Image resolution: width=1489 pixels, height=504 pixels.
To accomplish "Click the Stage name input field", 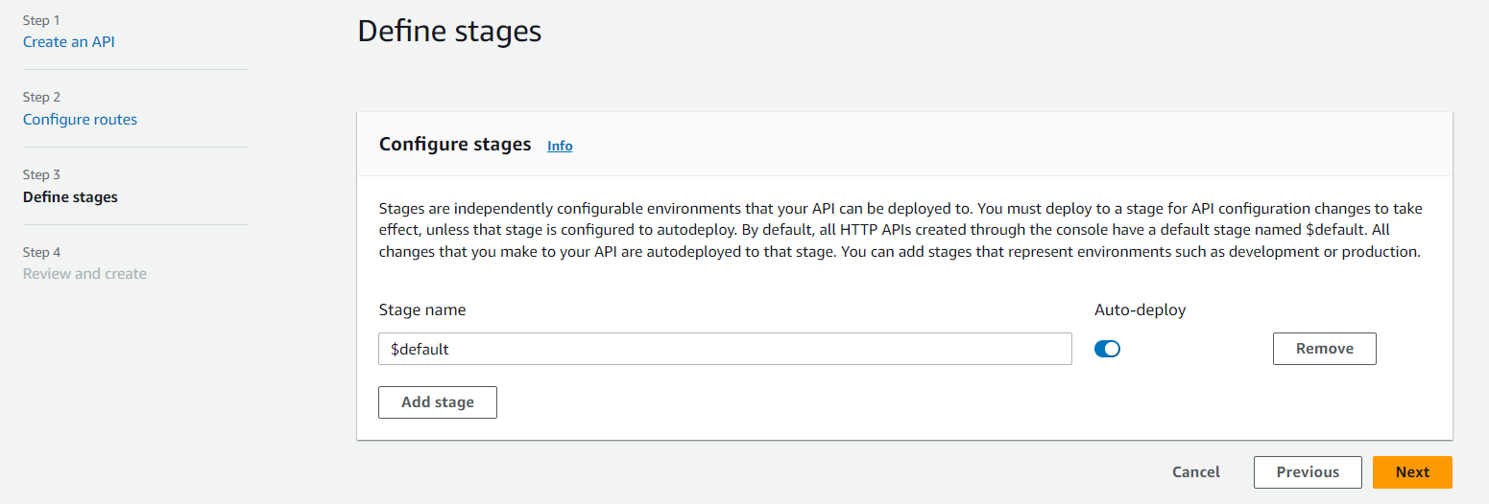I will (725, 349).
